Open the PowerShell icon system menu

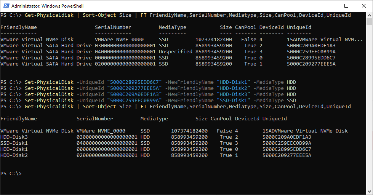click(x=6, y=6)
